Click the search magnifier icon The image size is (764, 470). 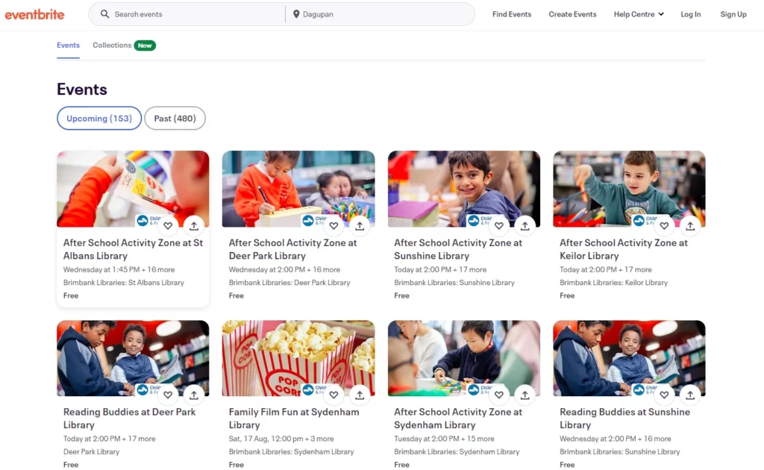click(104, 14)
